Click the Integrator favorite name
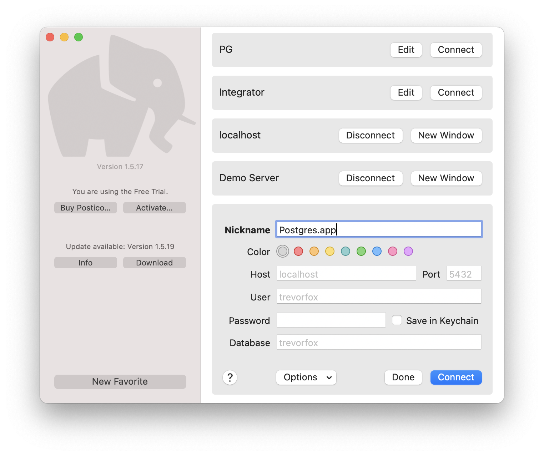The height and width of the screenshot is (456, 544). point(242,92)
